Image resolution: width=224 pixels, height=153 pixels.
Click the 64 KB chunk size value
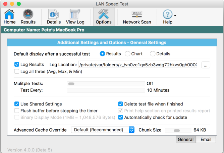[x=200, y=130]
